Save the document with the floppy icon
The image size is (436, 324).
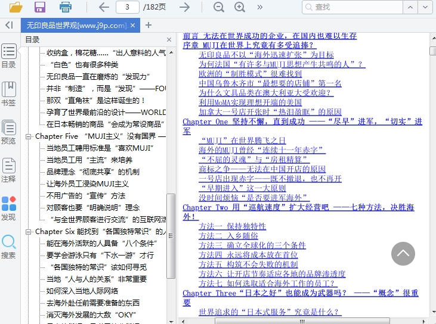click(40, 7)
